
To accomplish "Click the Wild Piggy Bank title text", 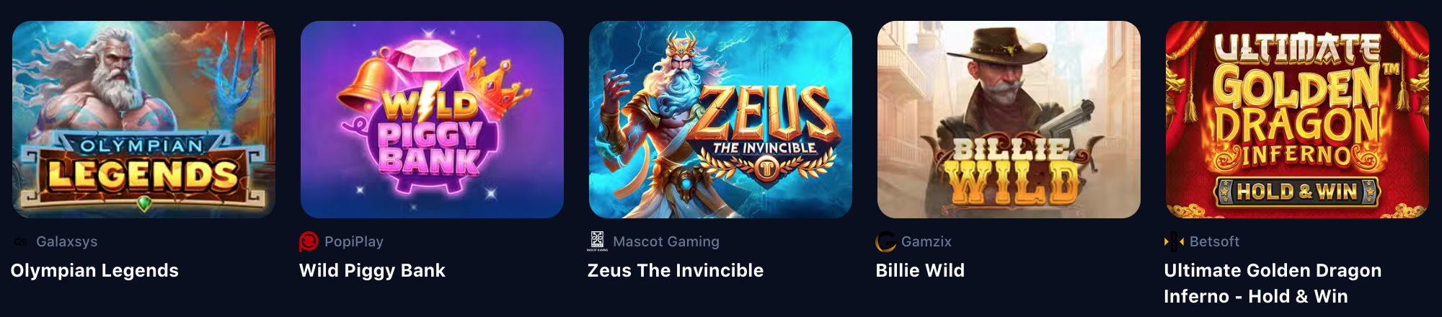I will click(x=372, y=271).
